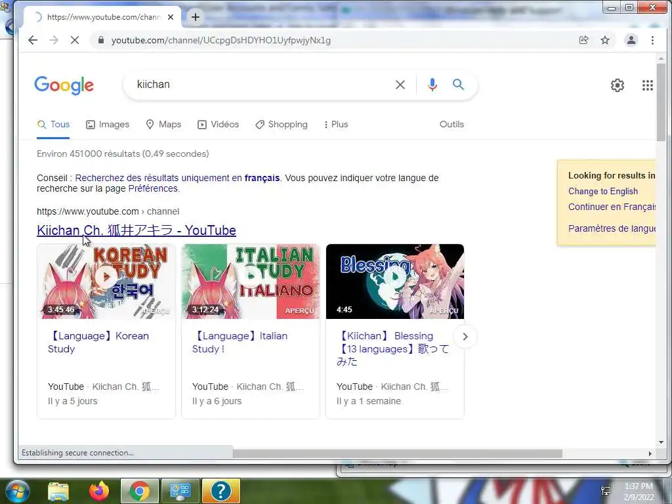Viewport: 672px width, 504px height.
Task: Switch to the Images tab
Action: (x=108, y=125)
